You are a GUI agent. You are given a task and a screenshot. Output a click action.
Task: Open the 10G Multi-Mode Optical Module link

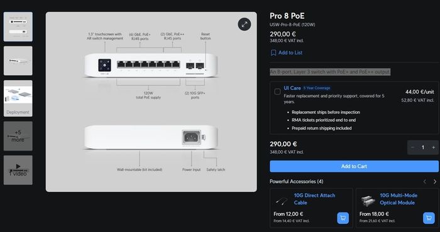point(399,199)
